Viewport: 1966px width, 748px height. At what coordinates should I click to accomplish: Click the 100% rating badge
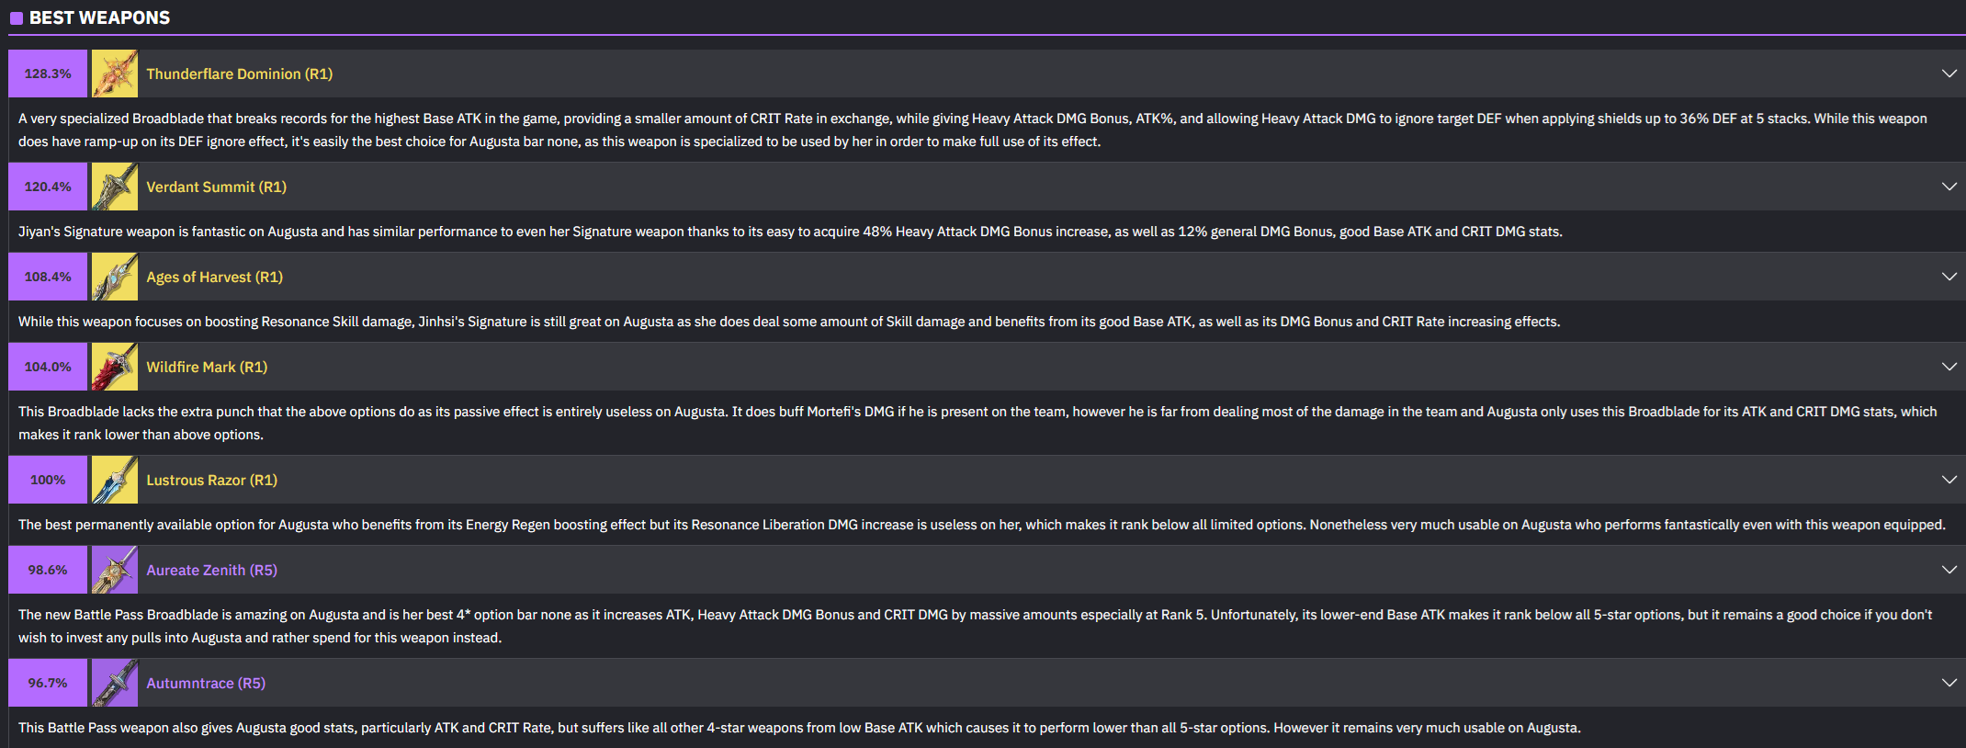point(48,480)
